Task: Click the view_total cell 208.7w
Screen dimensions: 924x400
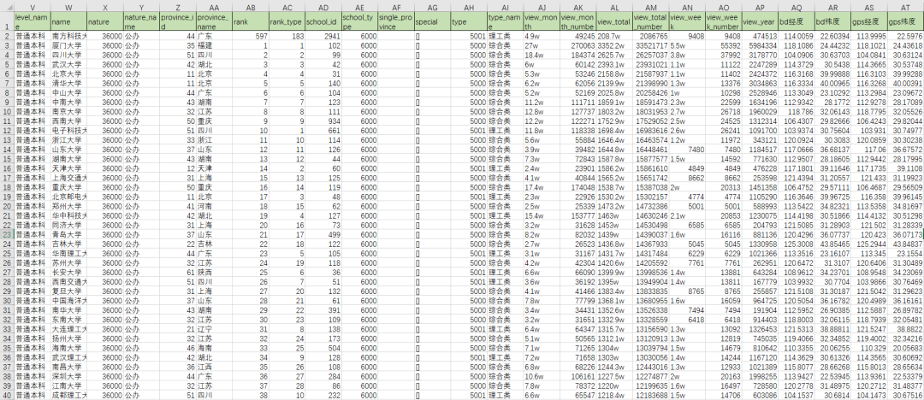Action: point(614,36)
